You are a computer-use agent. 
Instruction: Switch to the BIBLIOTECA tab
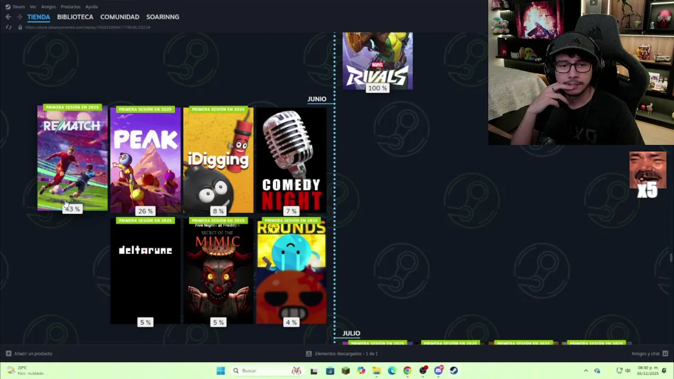pyautogui.click(x=75, y=17)
